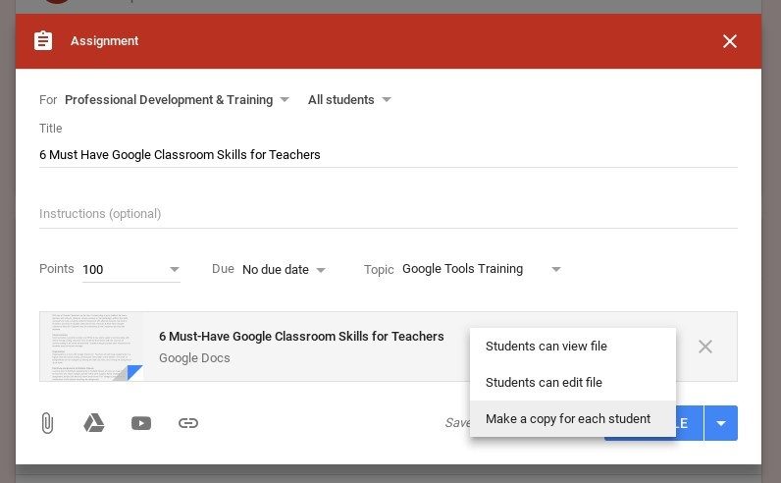Image resolution: width=781 pixels, height=483 pixels.
Task: Open the All students dropdown
Action: tap(349, 100)
